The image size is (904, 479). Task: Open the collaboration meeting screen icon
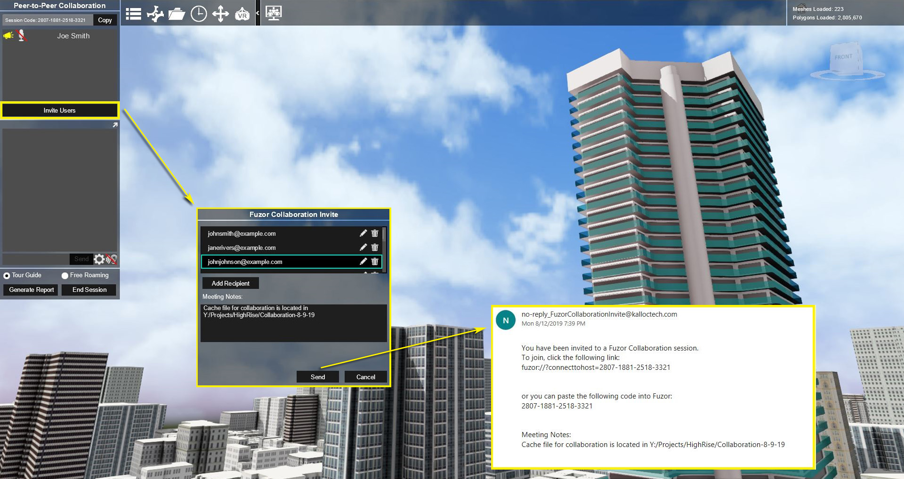pyautogui.click(x=274, y=13)
